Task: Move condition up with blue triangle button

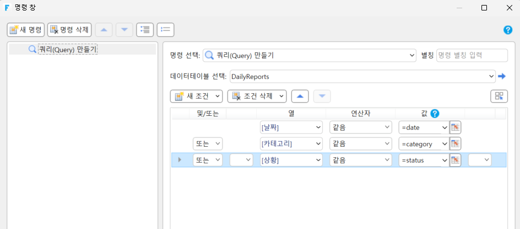Action: point(300,97)
